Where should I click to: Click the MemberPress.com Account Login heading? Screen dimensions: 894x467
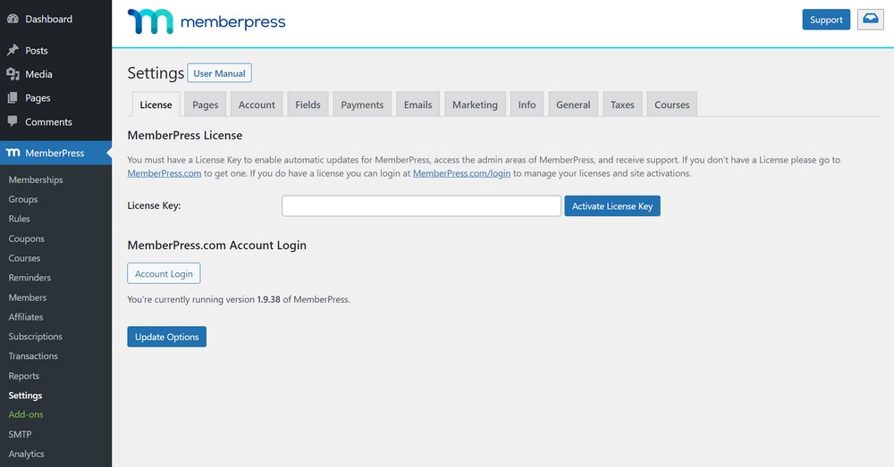point(216,246)
